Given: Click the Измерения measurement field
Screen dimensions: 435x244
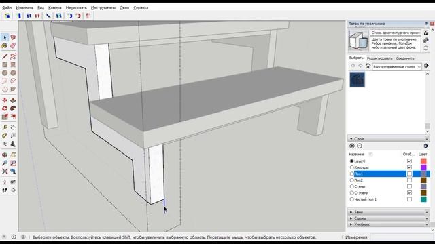Looking at the screenshot, I should 401,237.
